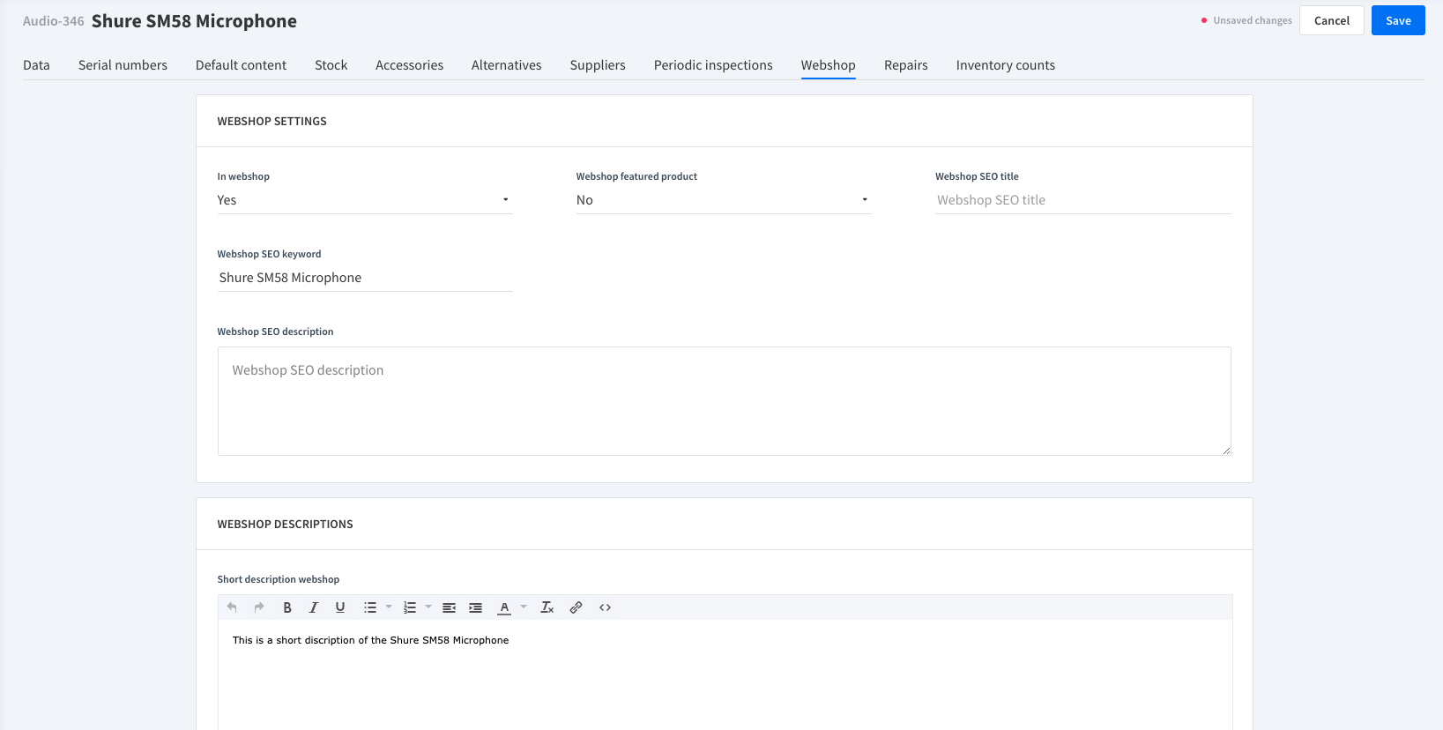Switch to the Accessories tab
This screenshot has width=1443, height=730.
[x=409, y=65]
